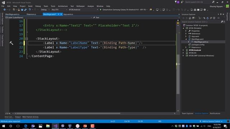Image resolution: width=230 pixels, height=129 pixels.
Task: Open File Explorer from the taskbar
Action: [x=48, y=126]
